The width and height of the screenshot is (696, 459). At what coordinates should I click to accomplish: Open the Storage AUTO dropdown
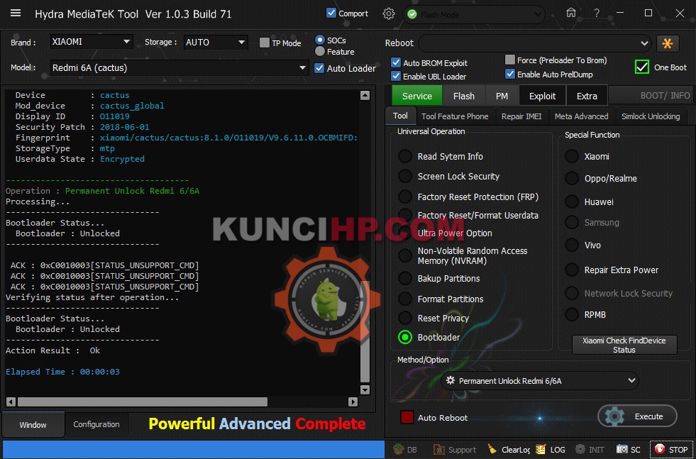[216, 42]
